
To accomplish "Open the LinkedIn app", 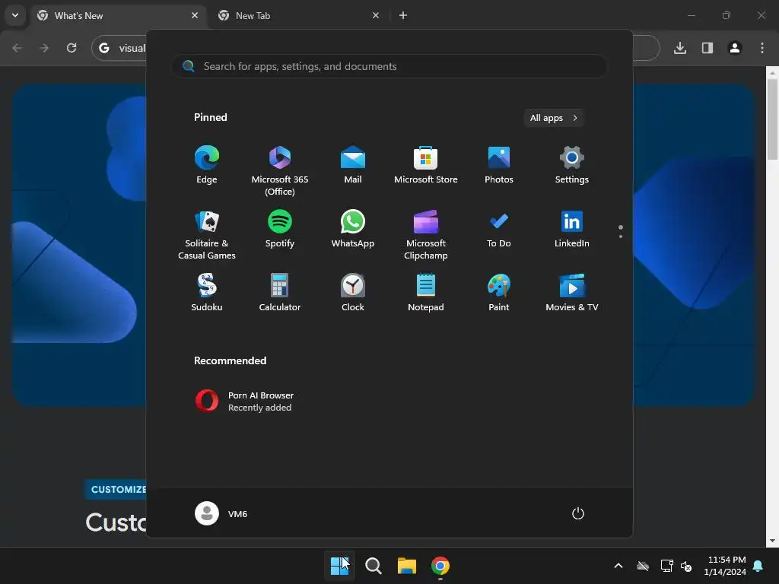I will coord(572,229).
